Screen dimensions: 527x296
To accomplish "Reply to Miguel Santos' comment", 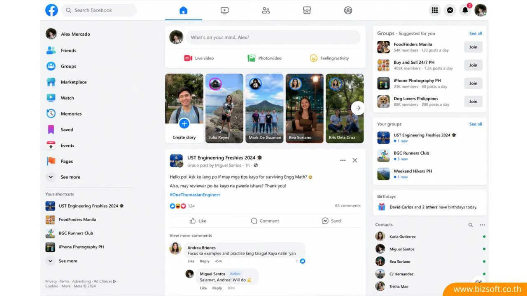I will tap(217, 288).
